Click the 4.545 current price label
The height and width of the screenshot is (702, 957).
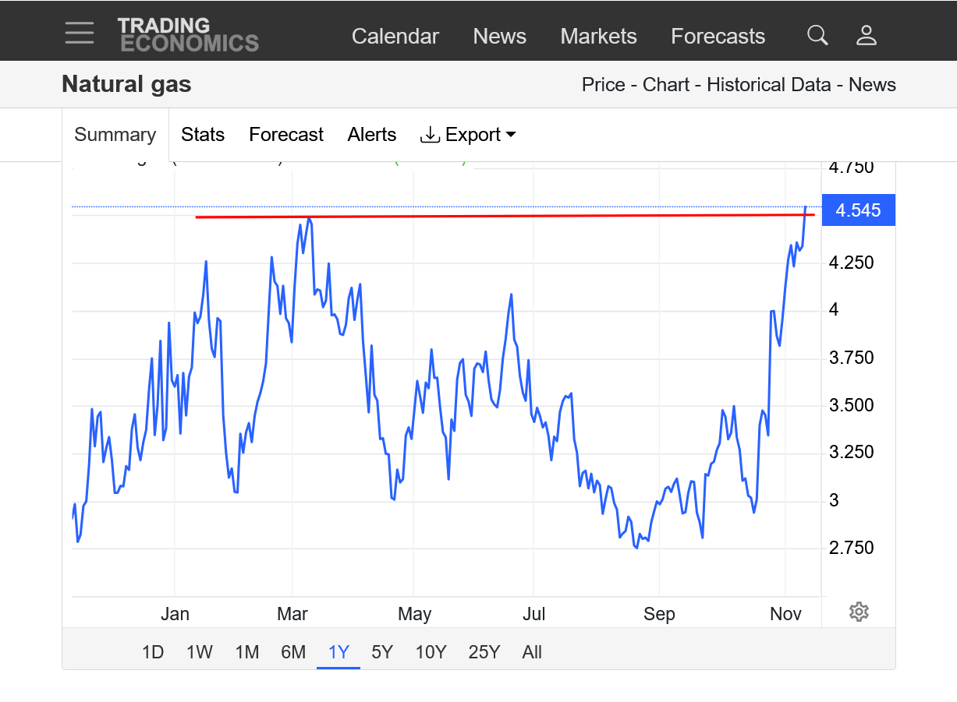click(x=858, y=210)
